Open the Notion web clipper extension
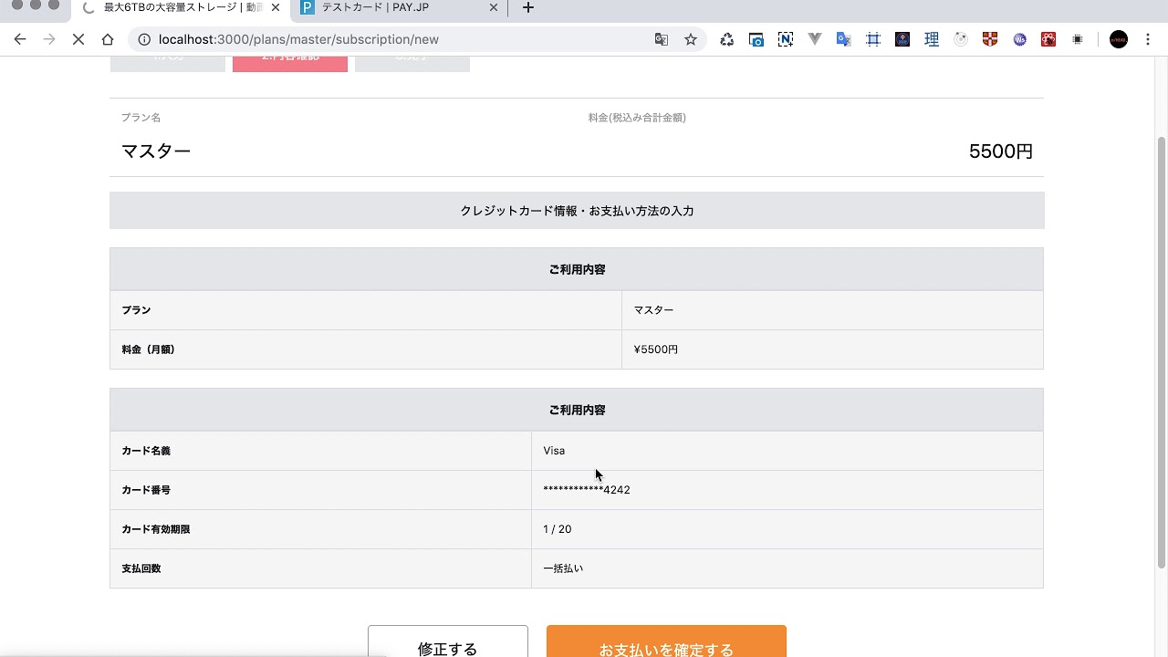 786,39
